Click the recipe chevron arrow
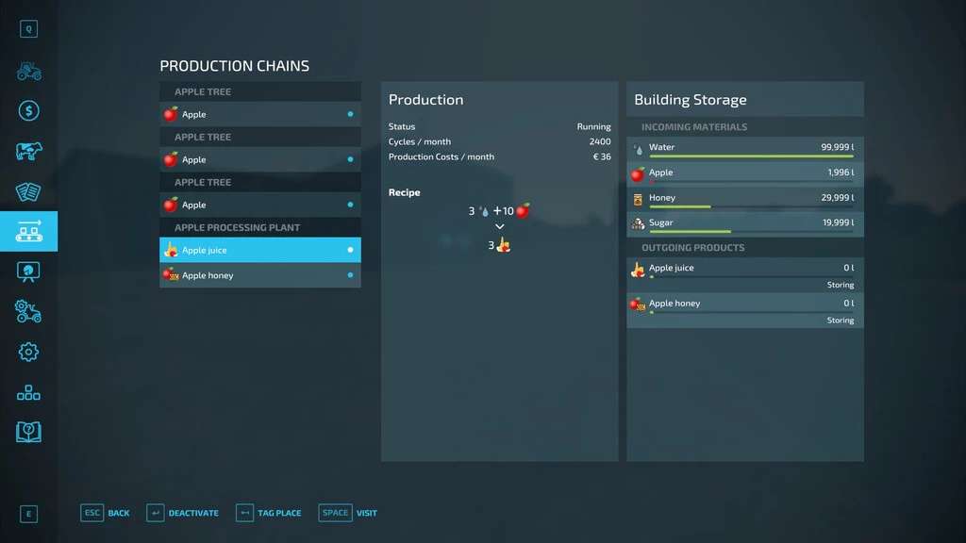 (500, 227)
